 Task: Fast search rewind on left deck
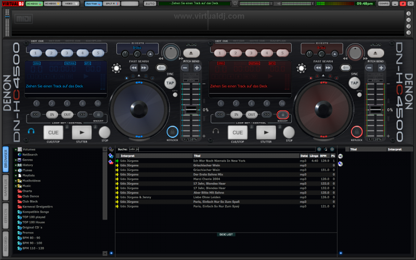pos(134,68)
